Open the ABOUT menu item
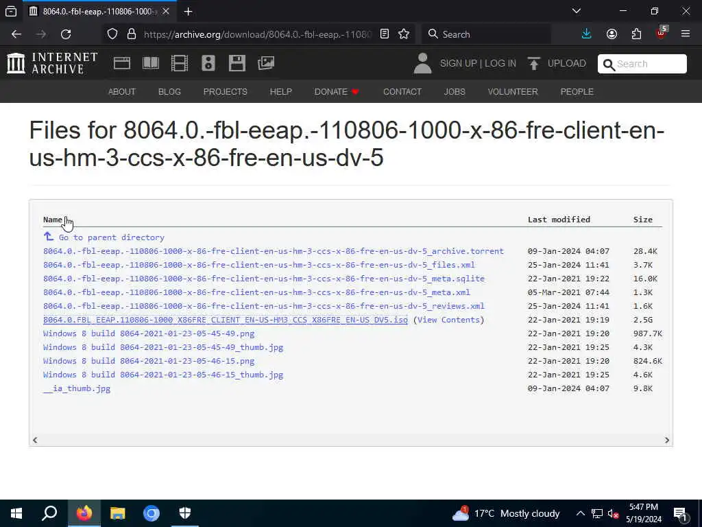The height and width of the screenshot is (527, 702). tap(122, 92)
